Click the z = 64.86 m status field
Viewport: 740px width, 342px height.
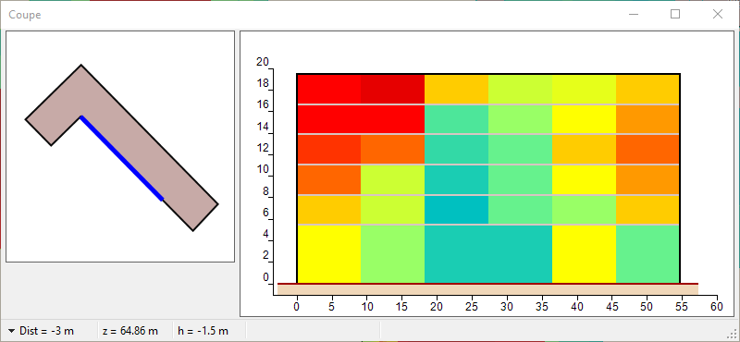click(x=130, y=331)
